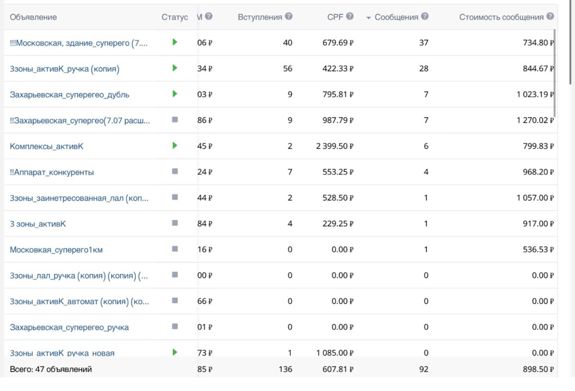
Task: Open ad 3зоны_активК_ручка (копия)
Action: click(x=64, y=69)
